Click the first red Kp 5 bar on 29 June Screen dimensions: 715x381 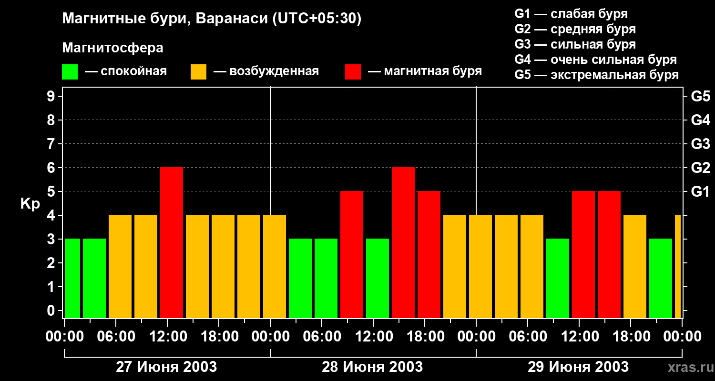583,254
